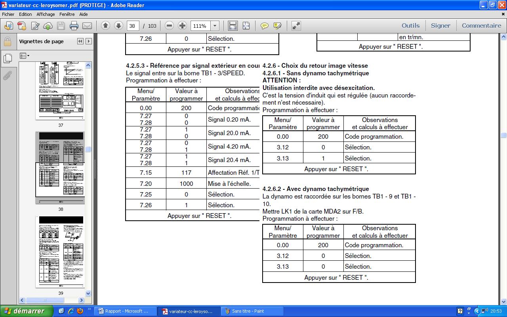This screenshot has height=317, width=507.
Task: Click the variateur-cc-leroysomer taskbar button
Action: pyautogui.click(x=189, y=311)
